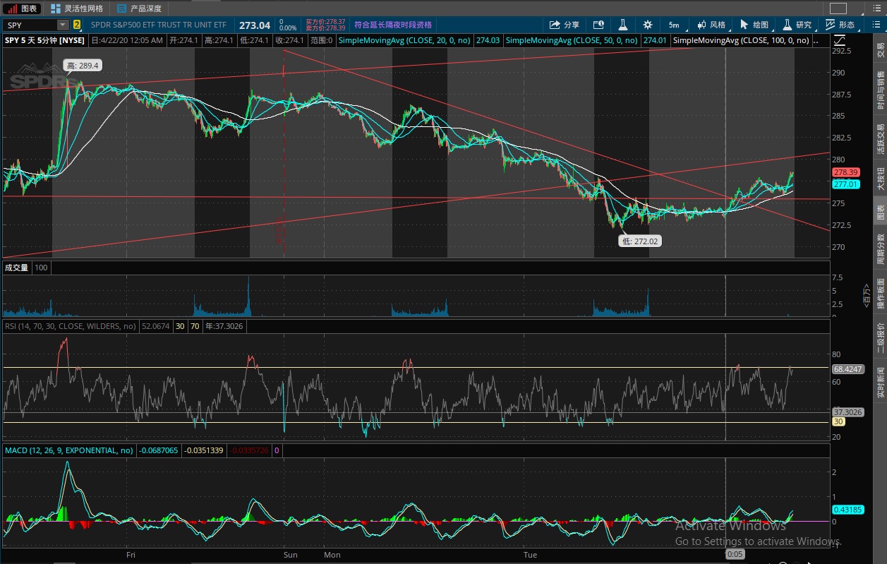Click the flask icon next to settings gear

[623, 25]
